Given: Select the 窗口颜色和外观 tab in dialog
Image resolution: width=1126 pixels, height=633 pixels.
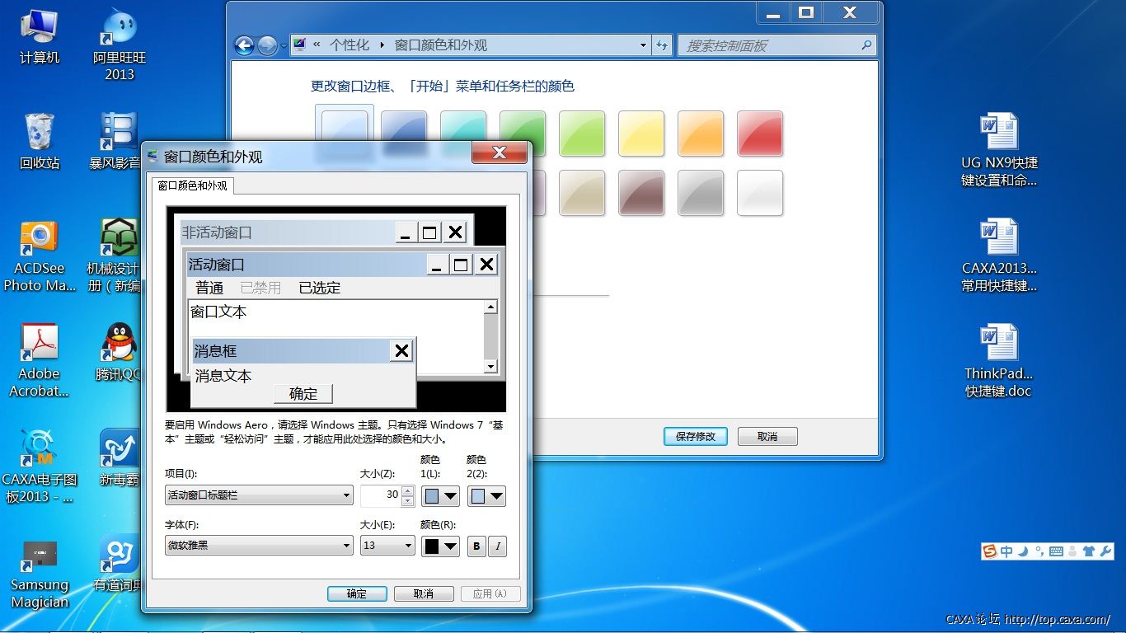Looking at the screenshot, I should tap(192, 185).
